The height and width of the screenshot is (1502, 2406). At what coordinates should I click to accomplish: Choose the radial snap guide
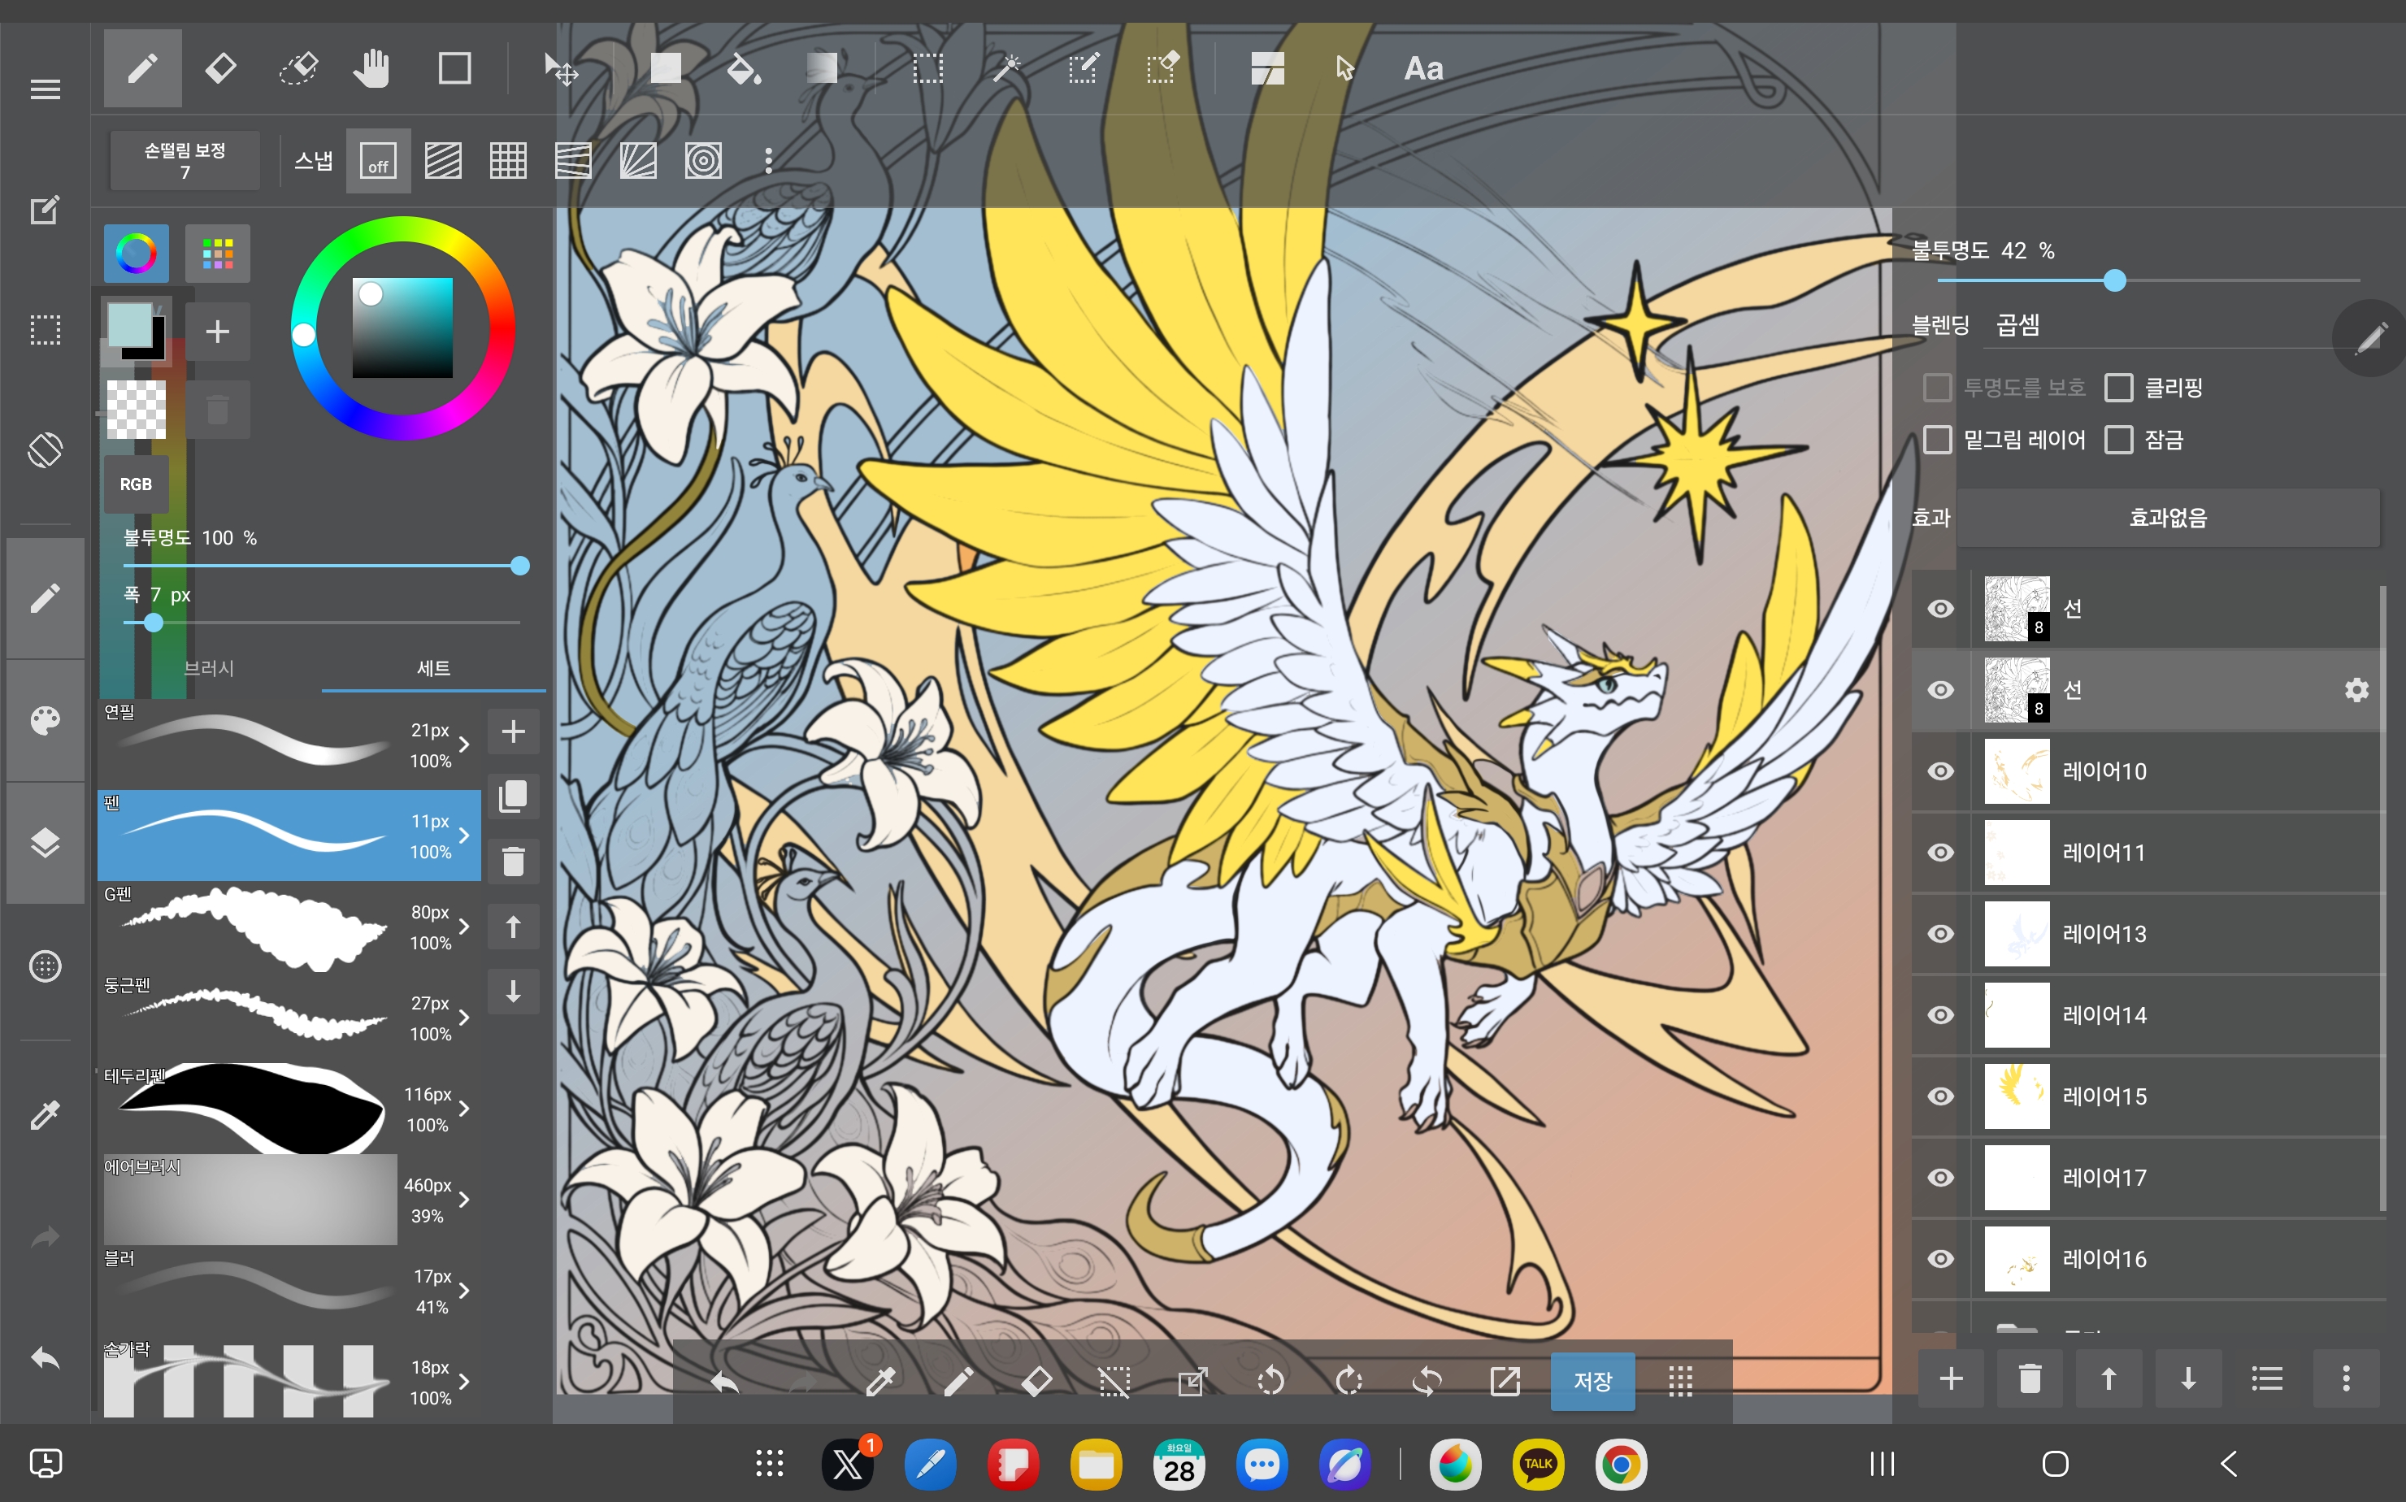click(x=638, y=160)
